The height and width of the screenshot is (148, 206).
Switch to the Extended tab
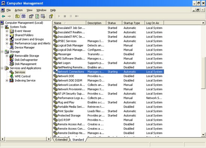(x=61, y=140)
